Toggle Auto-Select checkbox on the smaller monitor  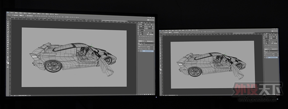coord(164,33)
